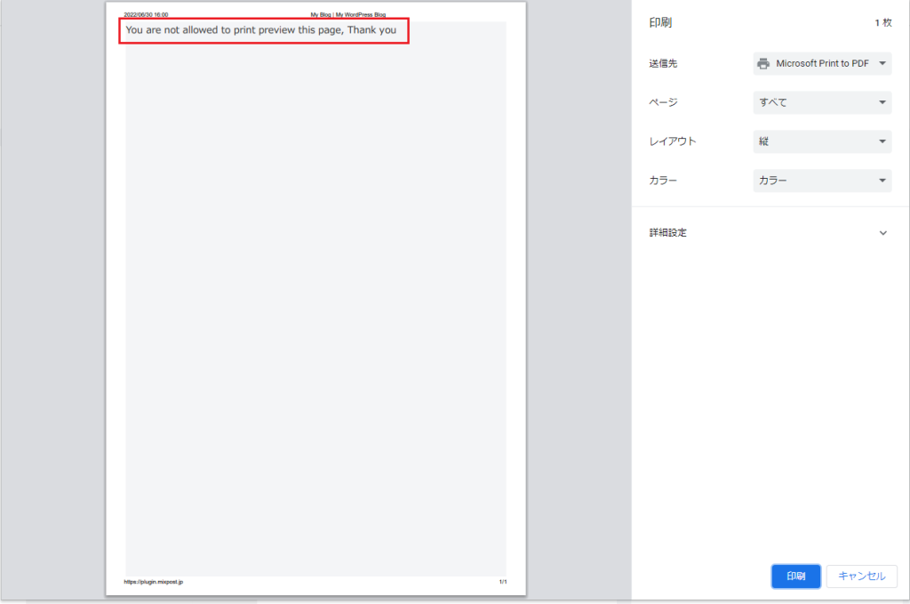Click the レイアウト label
910x604 pixels.
point(673,141)
